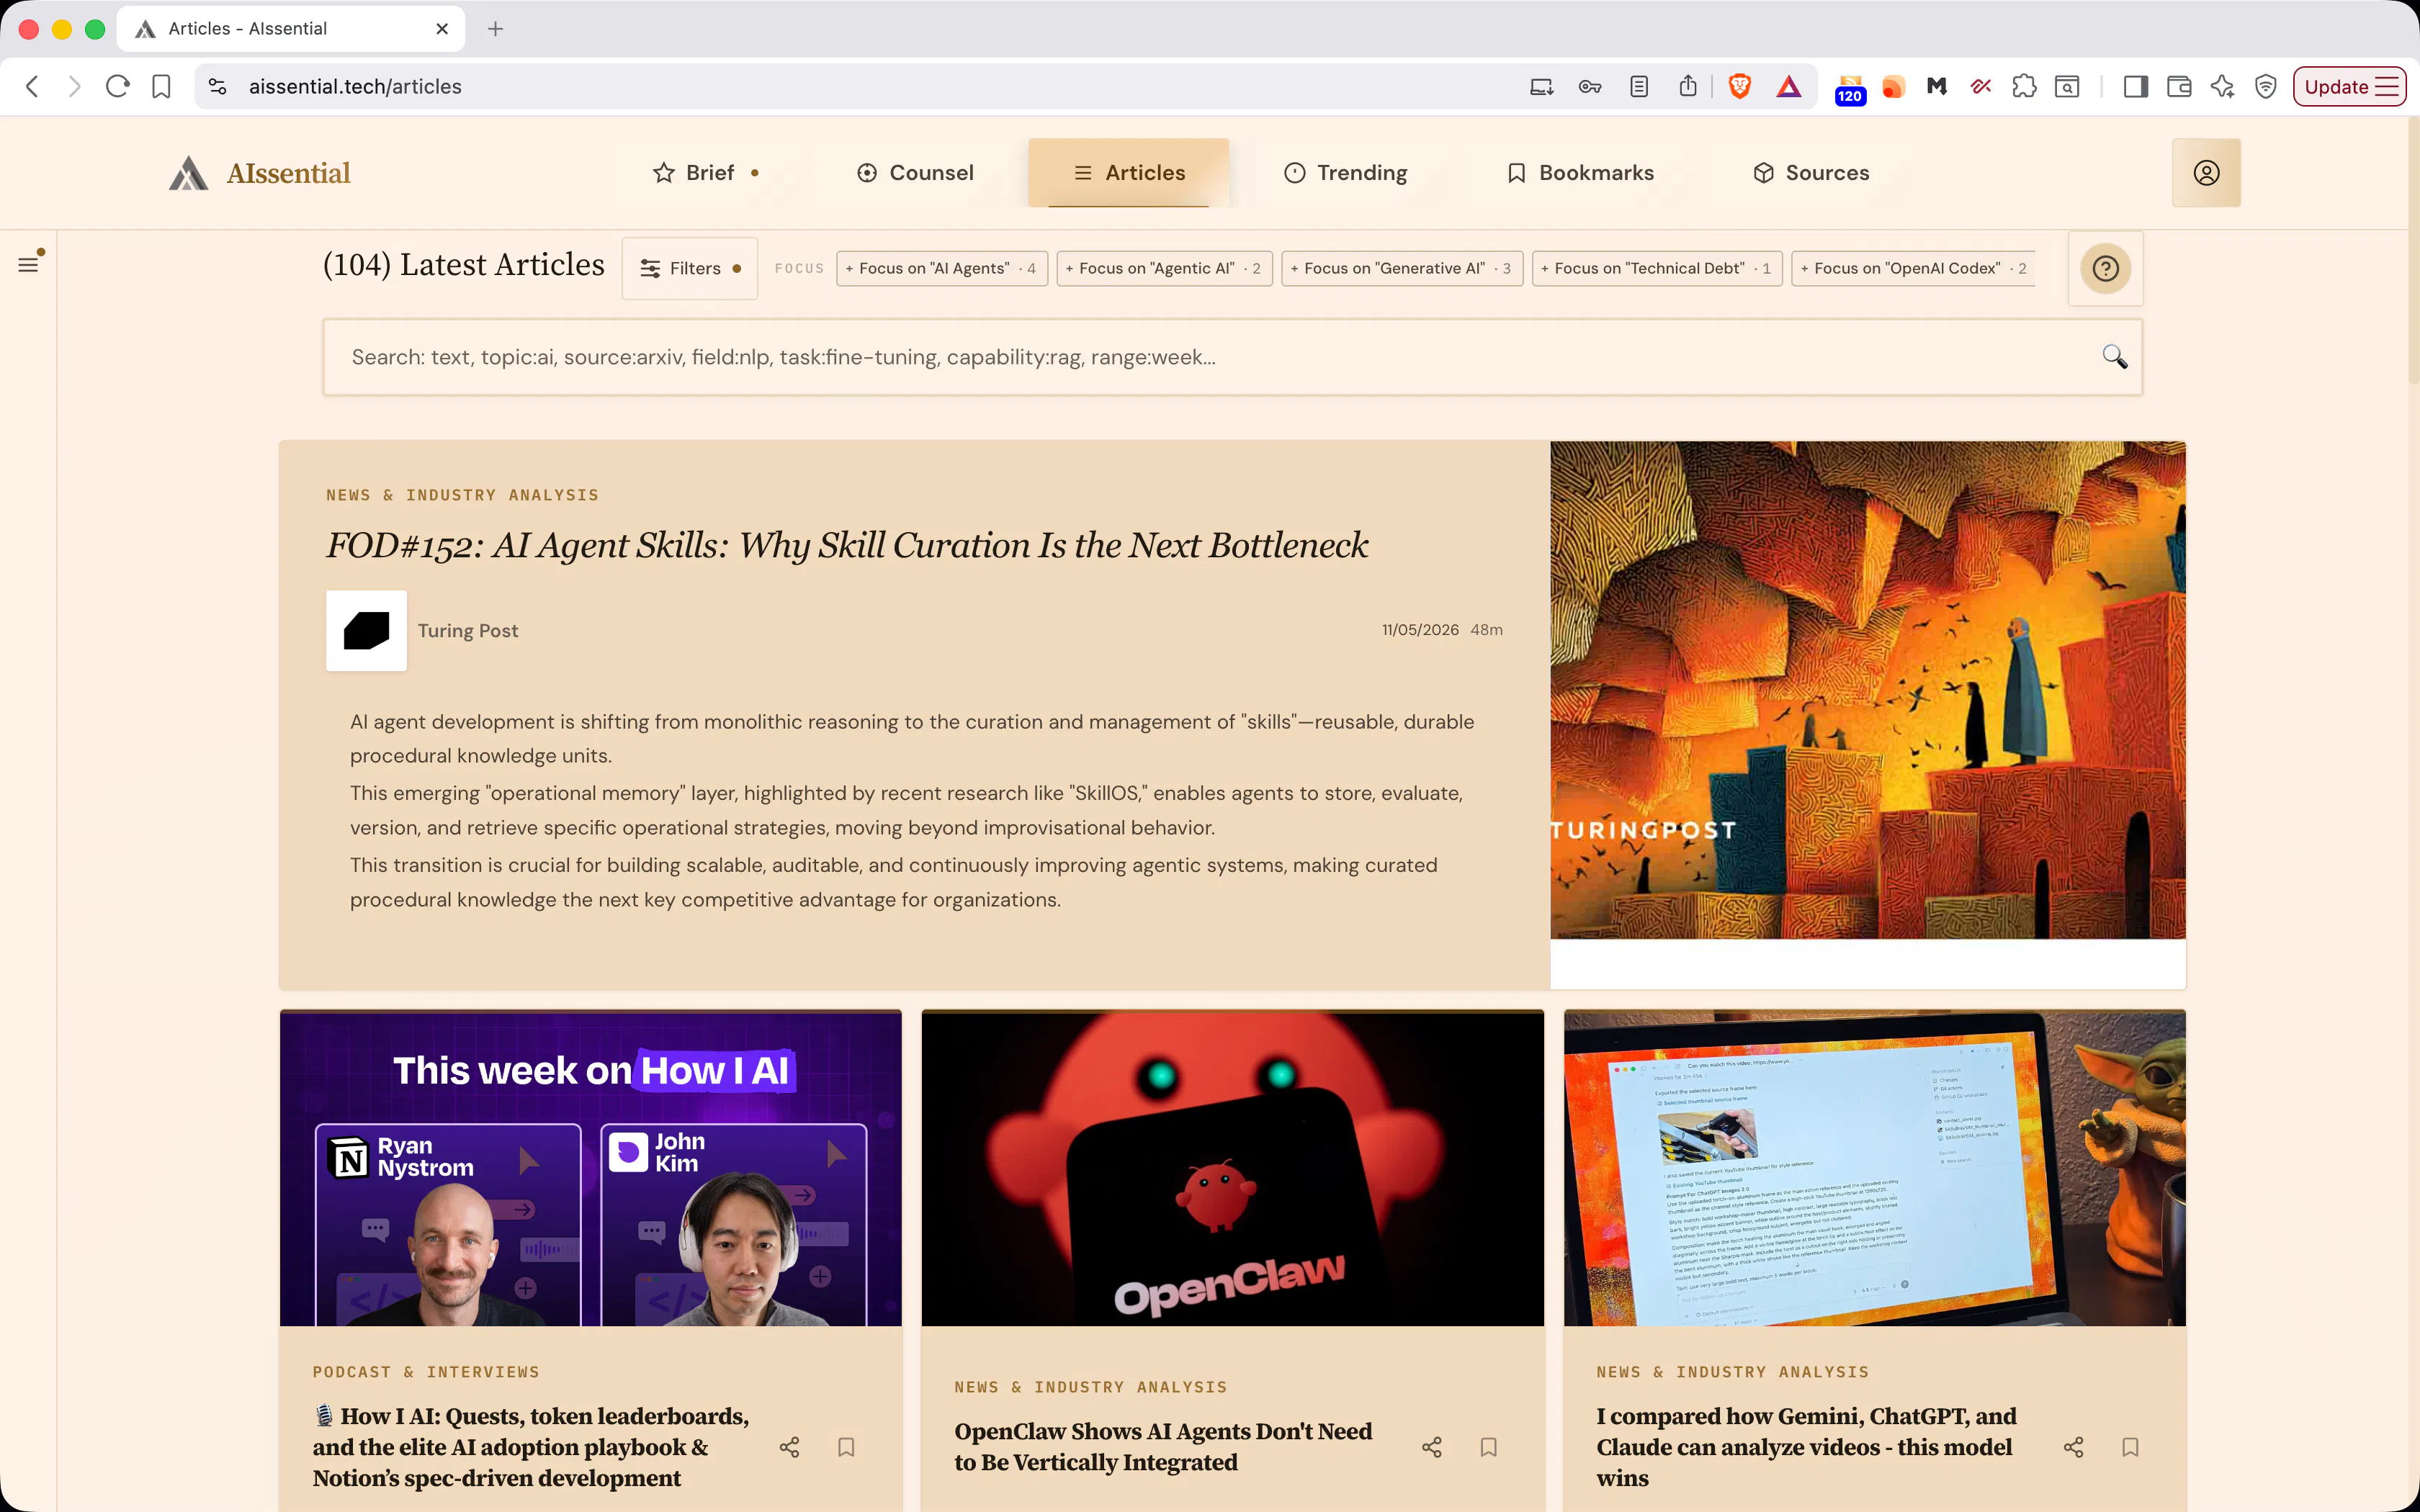
Task: Click the Turing Post source logo
Action: point(366,630)
